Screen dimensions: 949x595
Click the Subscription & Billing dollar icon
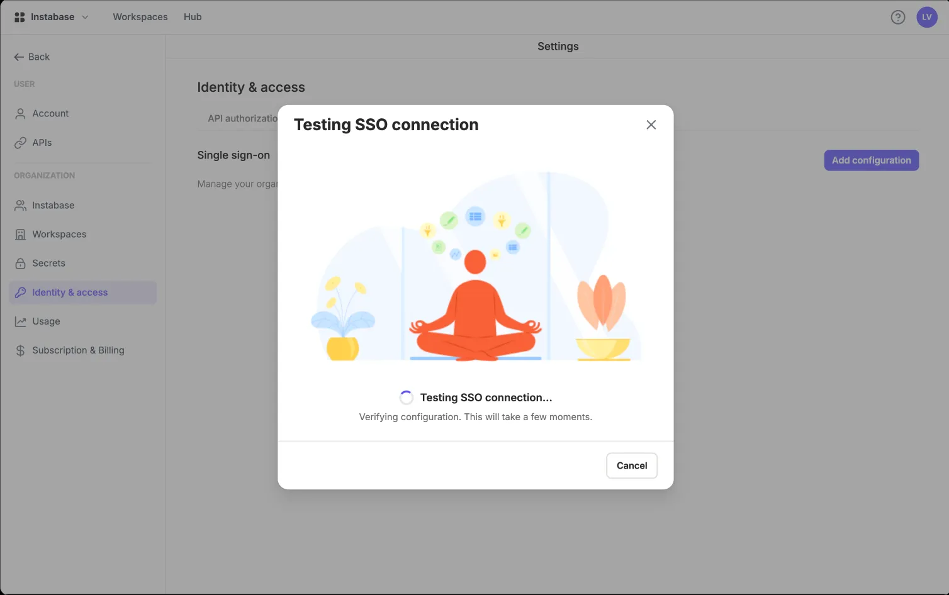(x=20, y=350)
